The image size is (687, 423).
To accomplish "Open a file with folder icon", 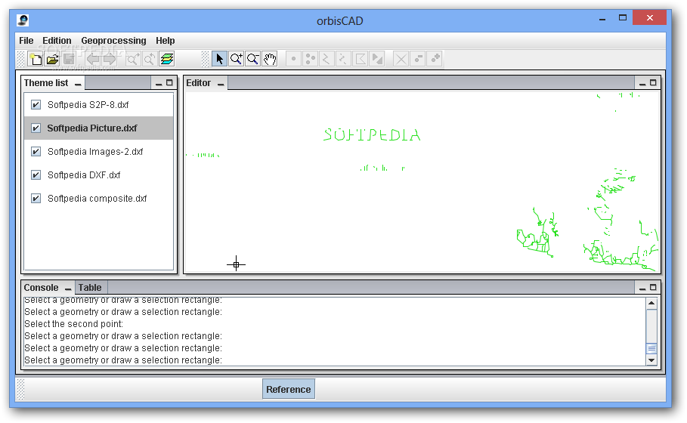I will pos(52,59).
